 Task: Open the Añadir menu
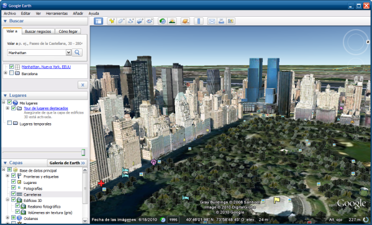coord(78,14)
